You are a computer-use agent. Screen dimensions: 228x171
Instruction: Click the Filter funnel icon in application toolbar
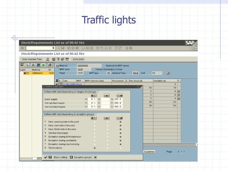click(58, 59)
